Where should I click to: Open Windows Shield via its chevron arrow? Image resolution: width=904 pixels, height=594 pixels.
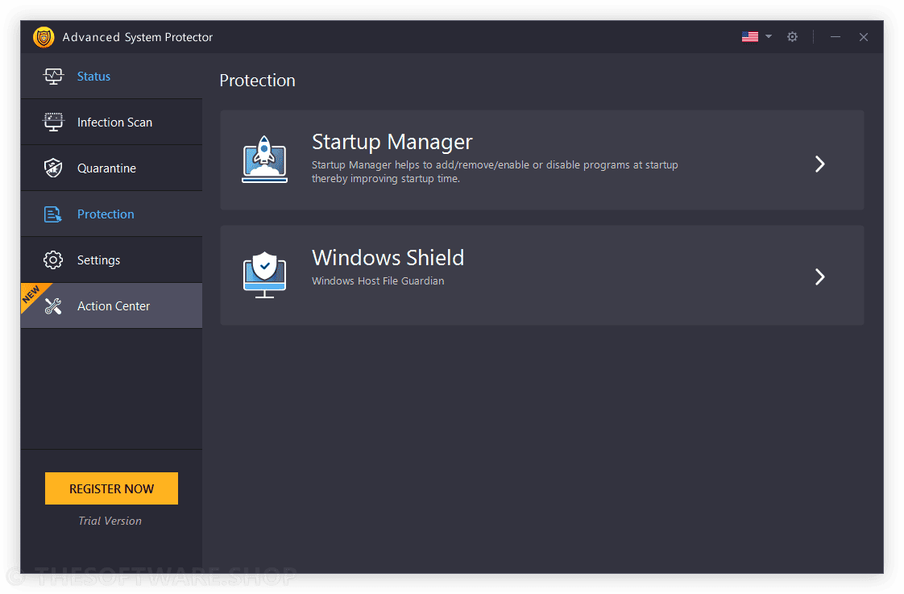(820, 276)
